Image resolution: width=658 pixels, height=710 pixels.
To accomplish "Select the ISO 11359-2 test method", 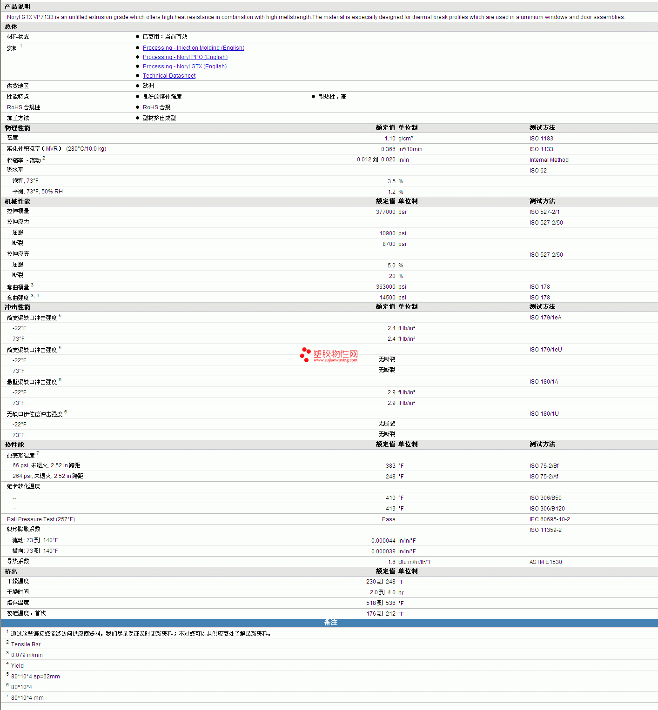I will tap(545, 530).
